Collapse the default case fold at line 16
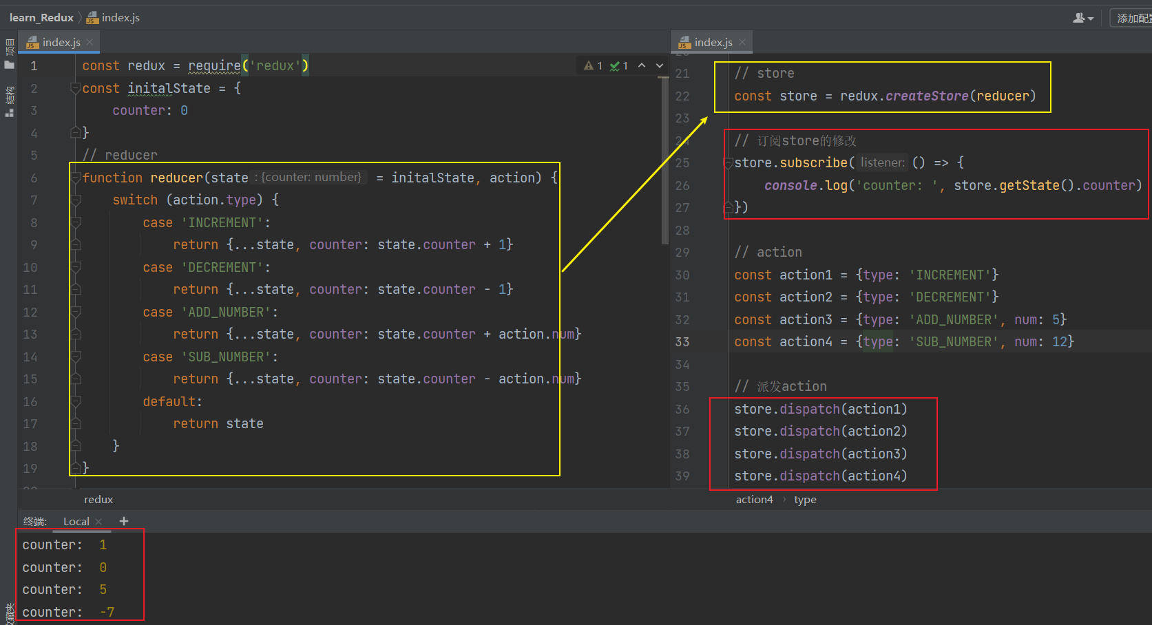 click(x=76, y=401)
